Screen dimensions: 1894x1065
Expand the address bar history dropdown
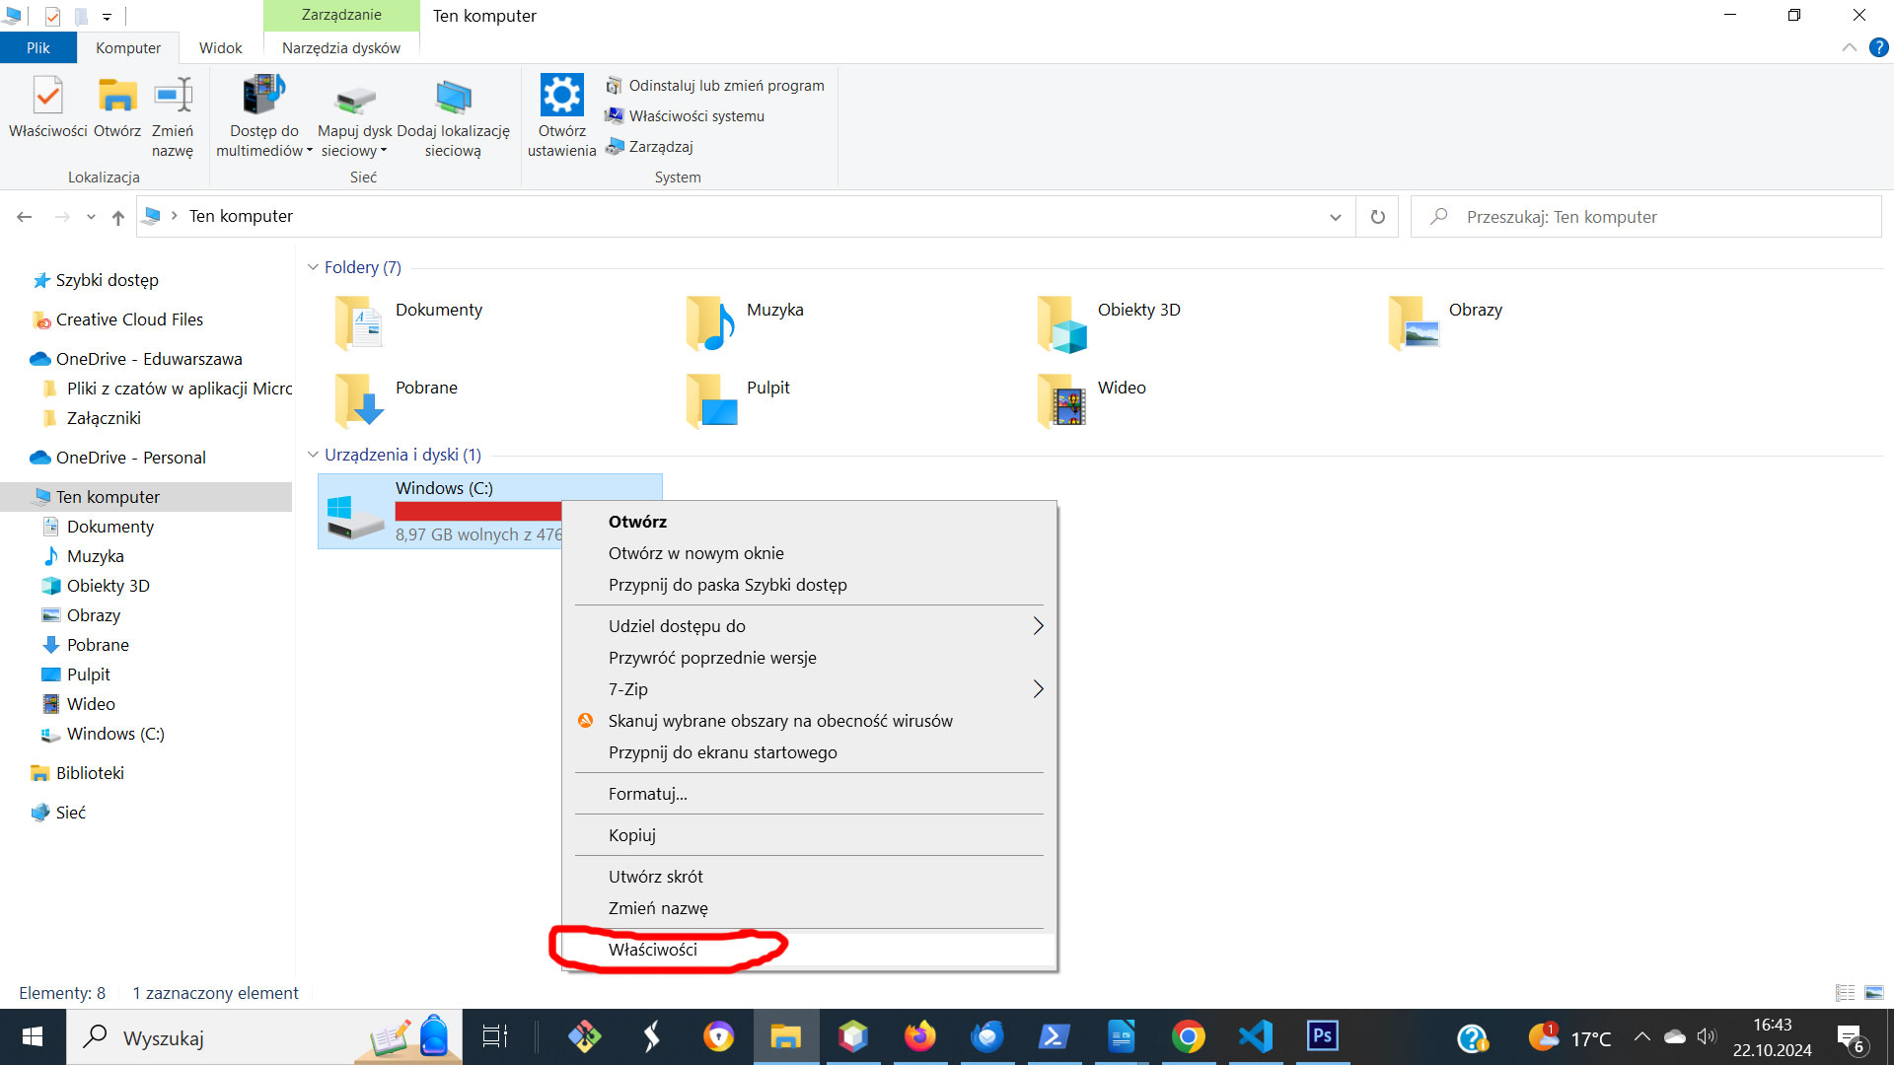click(1335, 217)
